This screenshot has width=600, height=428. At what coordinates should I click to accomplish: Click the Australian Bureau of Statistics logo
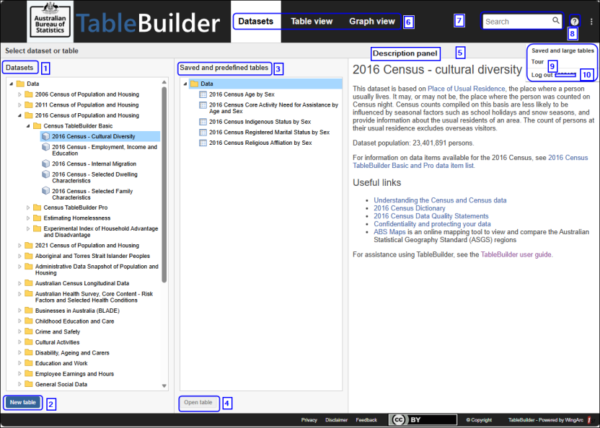50,22
